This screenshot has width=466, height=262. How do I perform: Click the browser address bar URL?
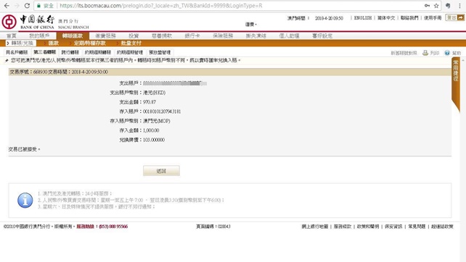[x=161, y=6]
